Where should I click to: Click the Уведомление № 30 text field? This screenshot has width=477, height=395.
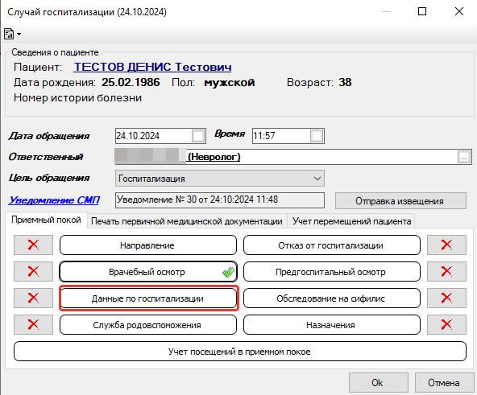coord(220,200)
